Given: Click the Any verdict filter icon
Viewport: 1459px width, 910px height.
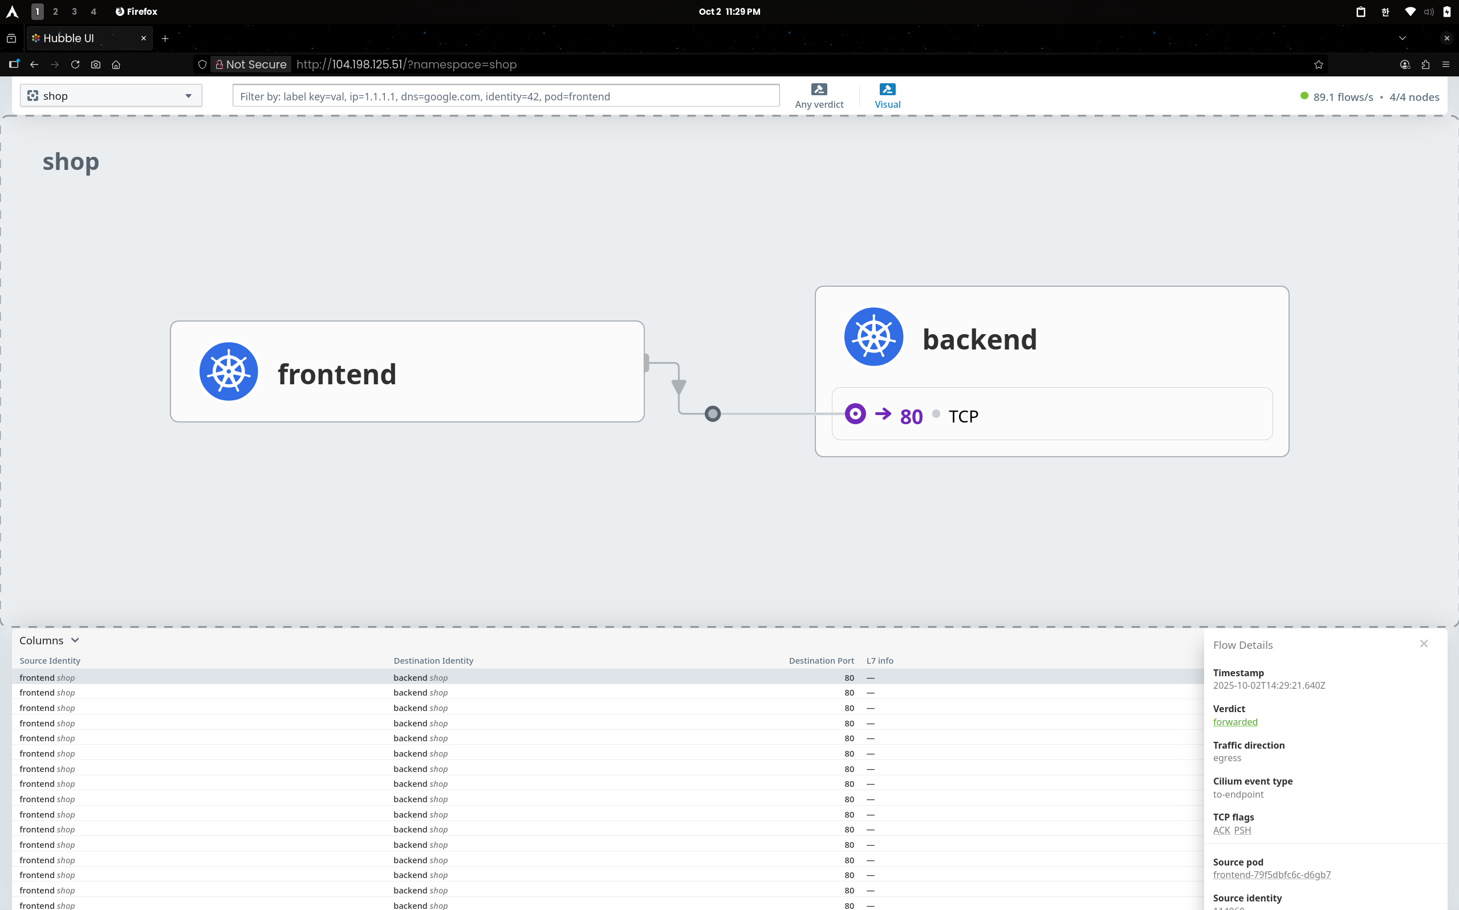Looking at the screenshot, I should click(819, 90).
